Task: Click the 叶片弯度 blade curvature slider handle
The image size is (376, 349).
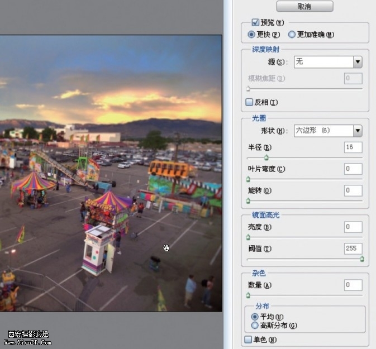Action: click(x=248, y=179)
